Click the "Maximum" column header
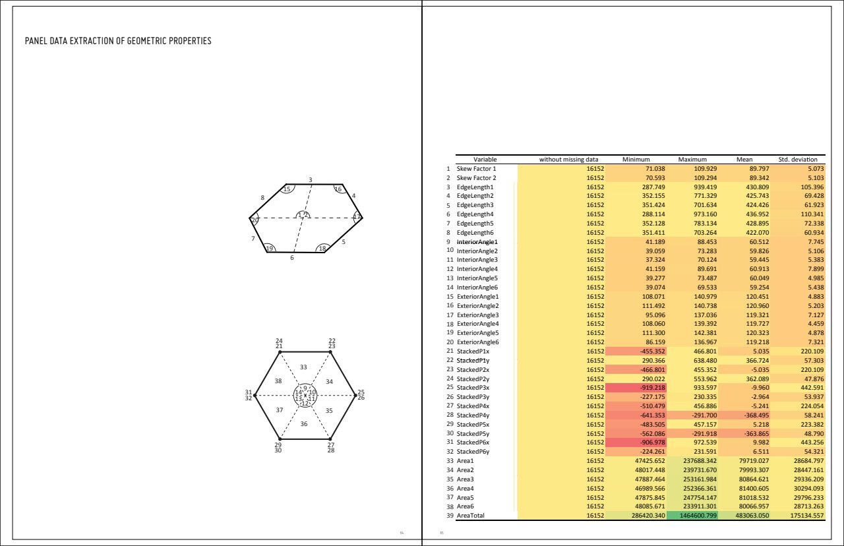844x546 pixels. click(x=692, y=160)
